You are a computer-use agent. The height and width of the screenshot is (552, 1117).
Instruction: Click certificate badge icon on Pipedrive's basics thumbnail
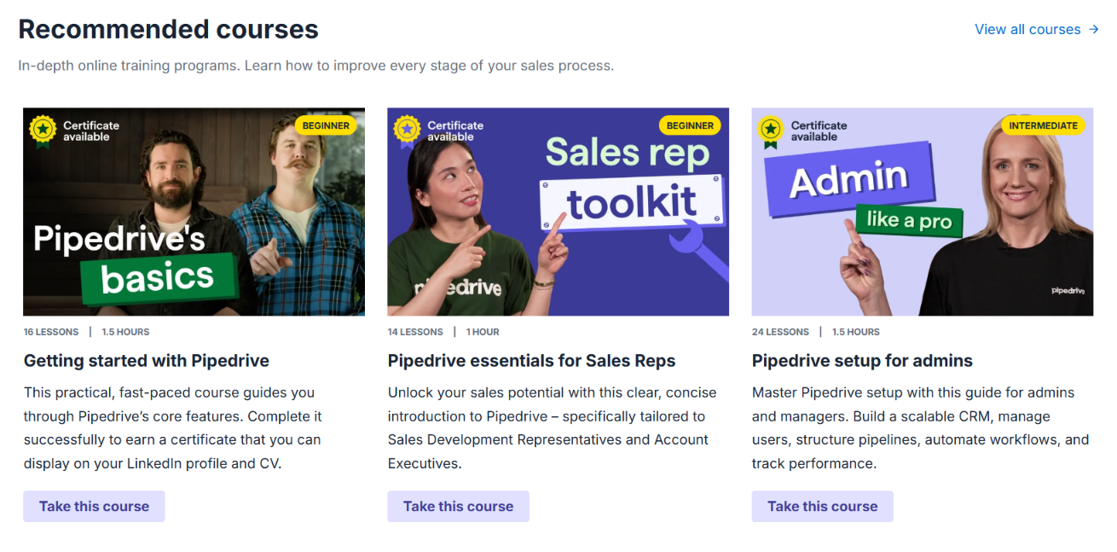tap(43, 131)
